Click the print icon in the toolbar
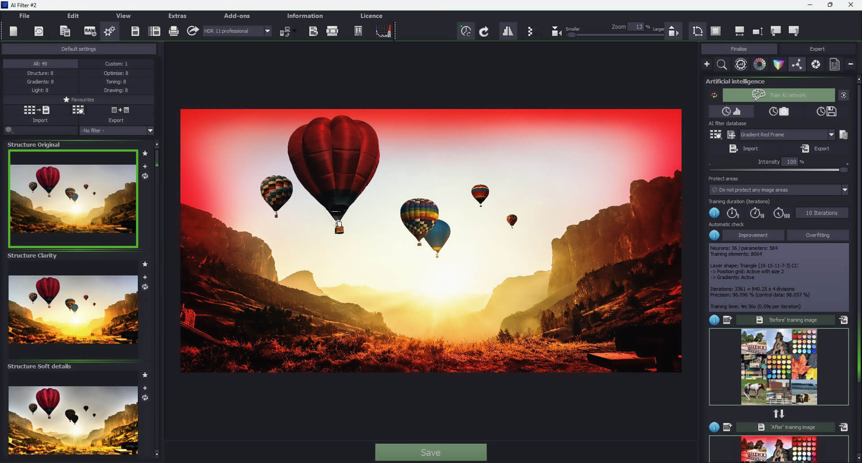 [x=173, y=31]
